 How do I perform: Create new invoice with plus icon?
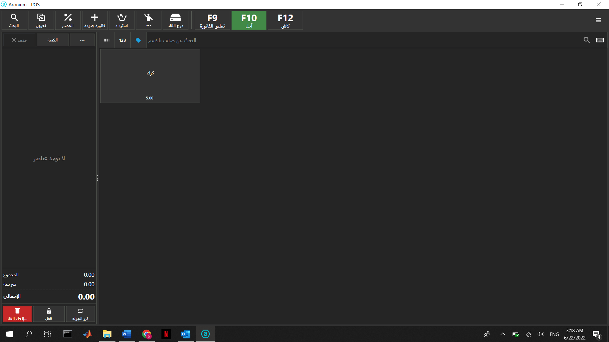(95, 20)
